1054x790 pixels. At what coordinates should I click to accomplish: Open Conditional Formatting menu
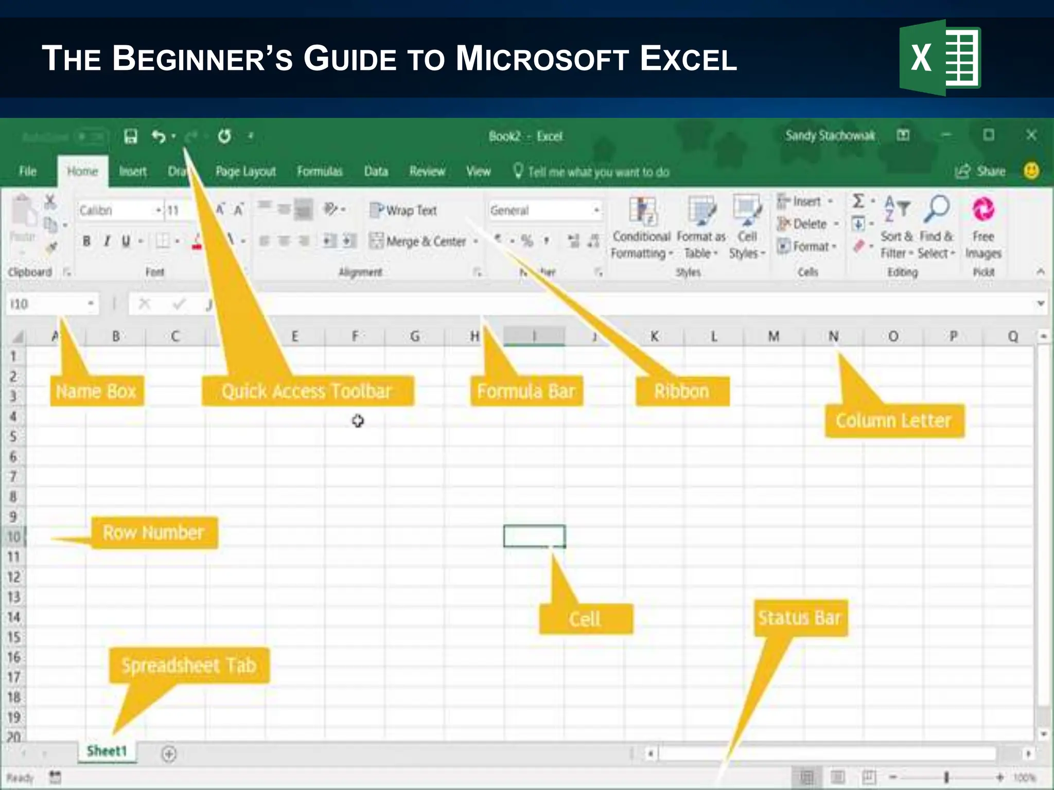click(642, 228)
